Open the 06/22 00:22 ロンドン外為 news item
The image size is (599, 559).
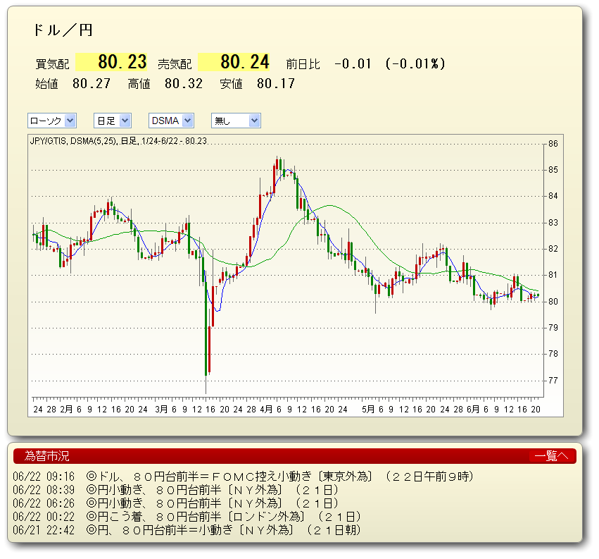tap(187, 517)
